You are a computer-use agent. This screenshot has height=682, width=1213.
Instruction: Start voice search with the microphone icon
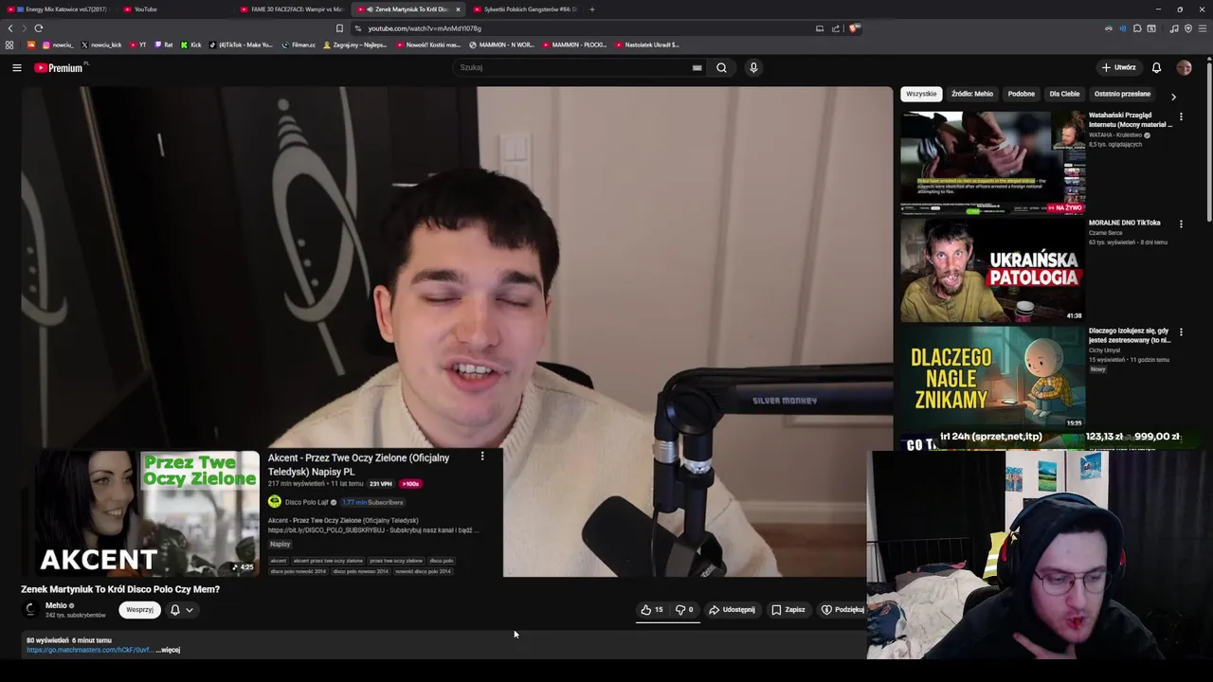pyautogui.click(x=753, y=67)
